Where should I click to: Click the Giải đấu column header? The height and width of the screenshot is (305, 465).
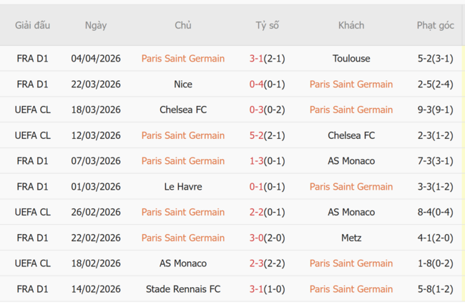pyautogui.click(x=33, y=25)
